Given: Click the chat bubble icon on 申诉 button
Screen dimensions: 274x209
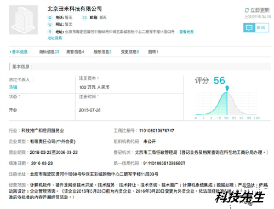Looking at the screenshot, I should [x=249, y=28].
